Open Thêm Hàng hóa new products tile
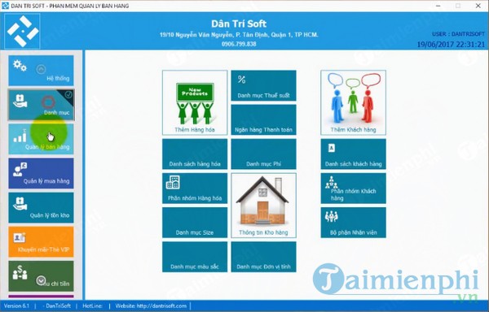Screen dimensions: 489x312 pyautogui.click(x=195, y=102)
